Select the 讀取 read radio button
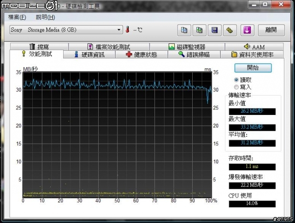295x223 pixels. [236, 80]
